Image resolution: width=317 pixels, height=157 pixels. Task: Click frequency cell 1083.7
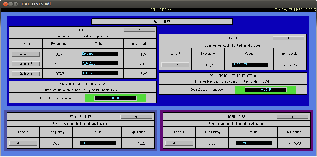pyautogui.click(x=59, y=74)
